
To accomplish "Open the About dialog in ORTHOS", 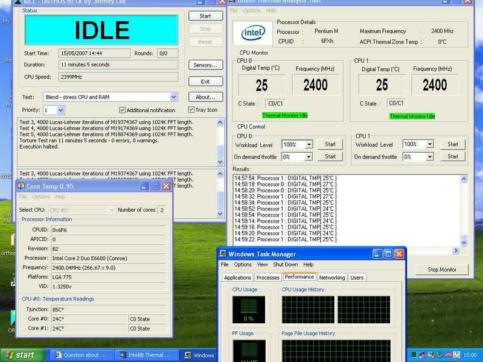I will coord(205,97).
